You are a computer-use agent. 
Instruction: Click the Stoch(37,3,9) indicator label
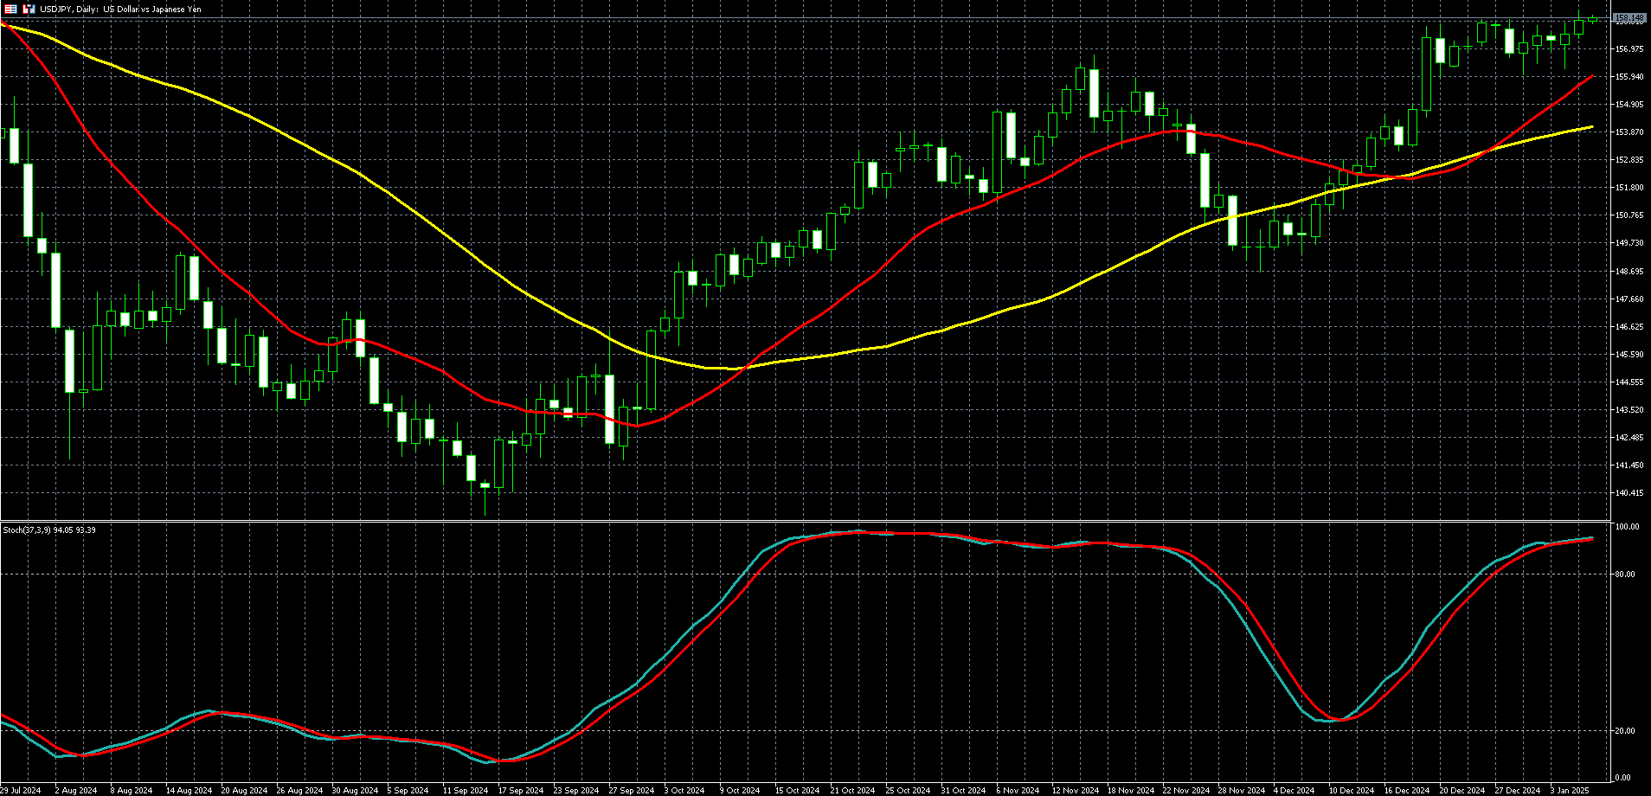(x=48, y=530)
